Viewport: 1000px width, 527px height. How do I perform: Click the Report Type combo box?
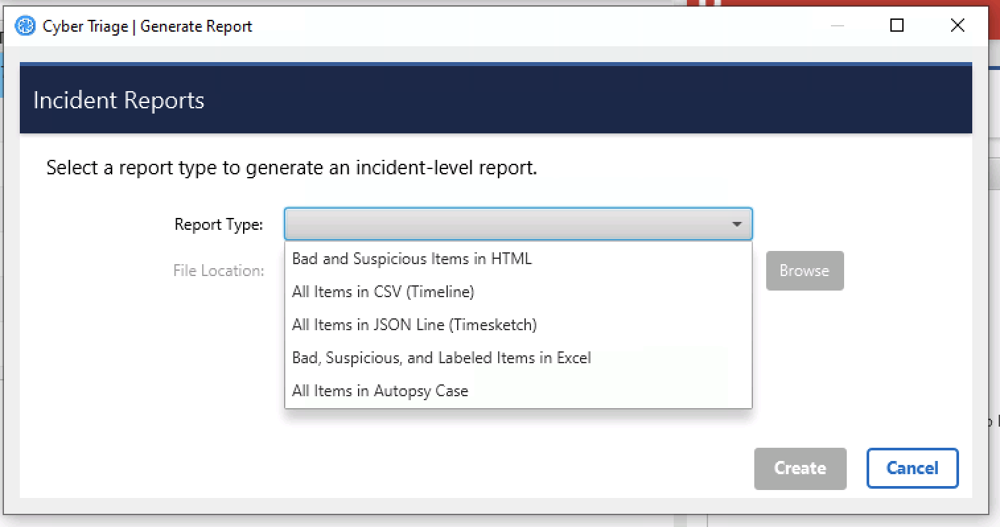click(x=518, y=224)
